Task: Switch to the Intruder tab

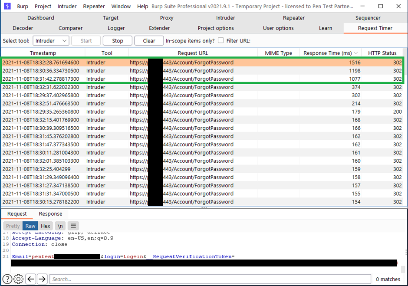Action: click(225, 18)
